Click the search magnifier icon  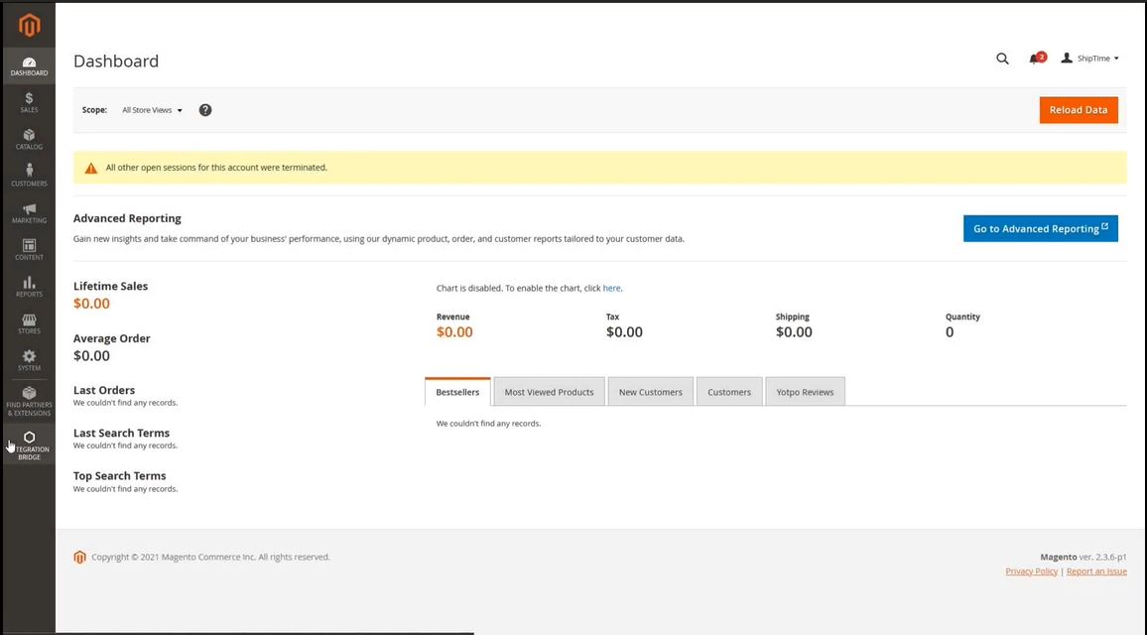click(x=1002, y=59)
